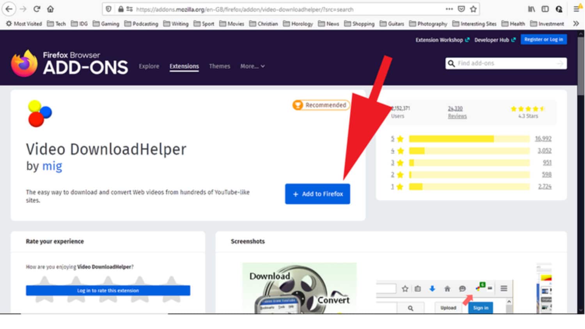Toggle the sidebar icon in toolbar
Viewport: 585px width, 329px height.
(545, 9)
